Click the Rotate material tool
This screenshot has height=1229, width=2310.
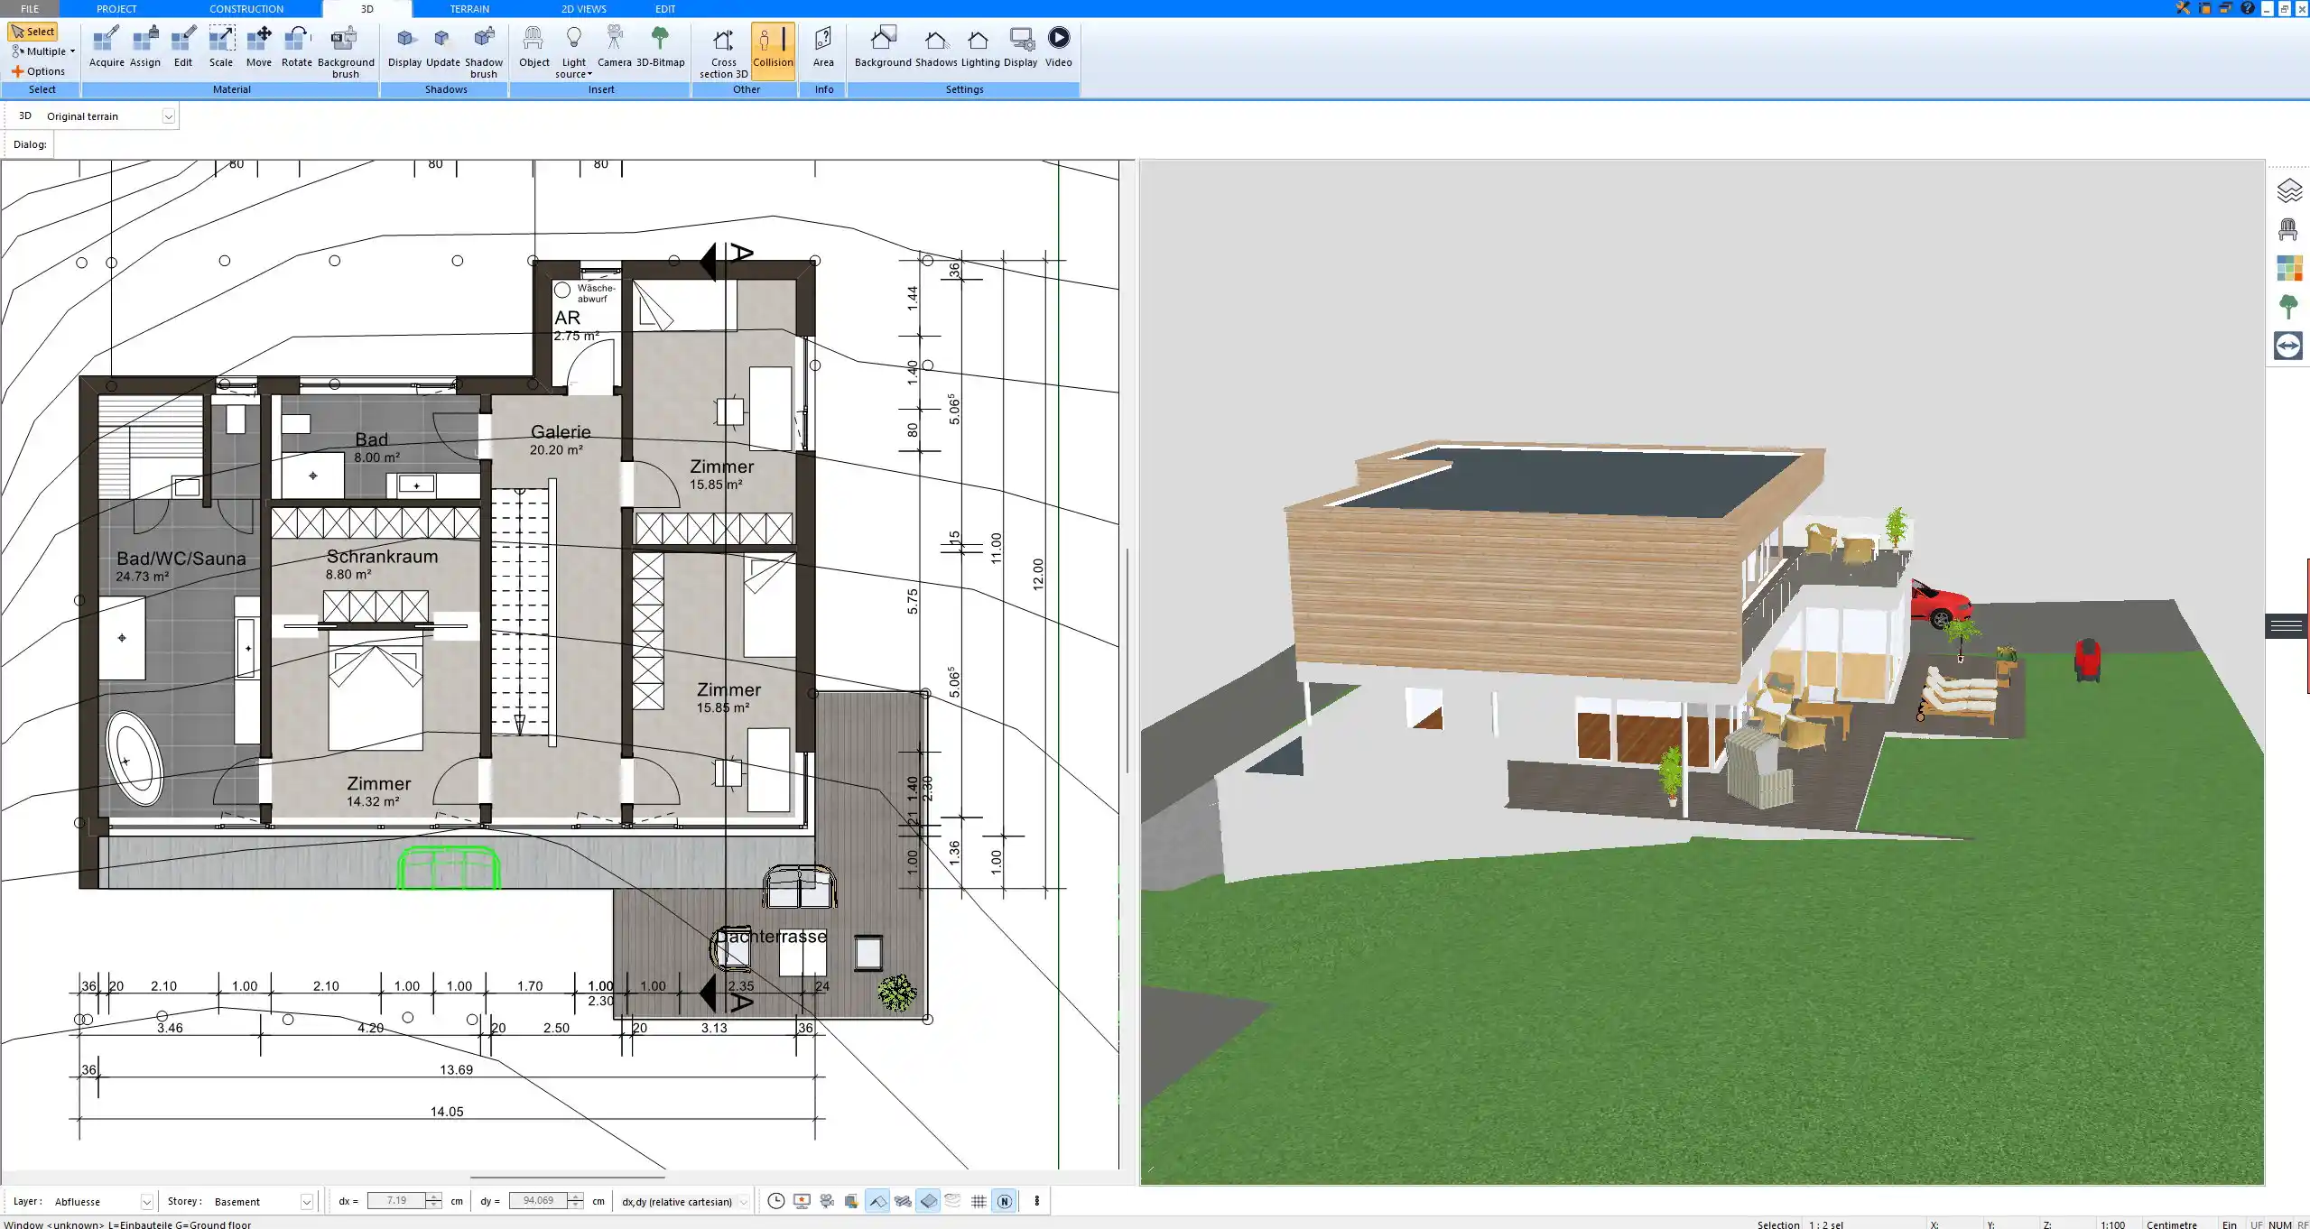pyautogui.click(x=297, y=47)
